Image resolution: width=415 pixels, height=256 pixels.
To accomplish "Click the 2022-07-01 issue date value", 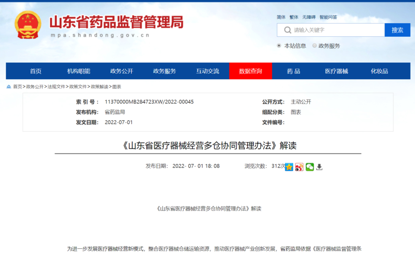I will pyautogui.click(x=119, y=122).
